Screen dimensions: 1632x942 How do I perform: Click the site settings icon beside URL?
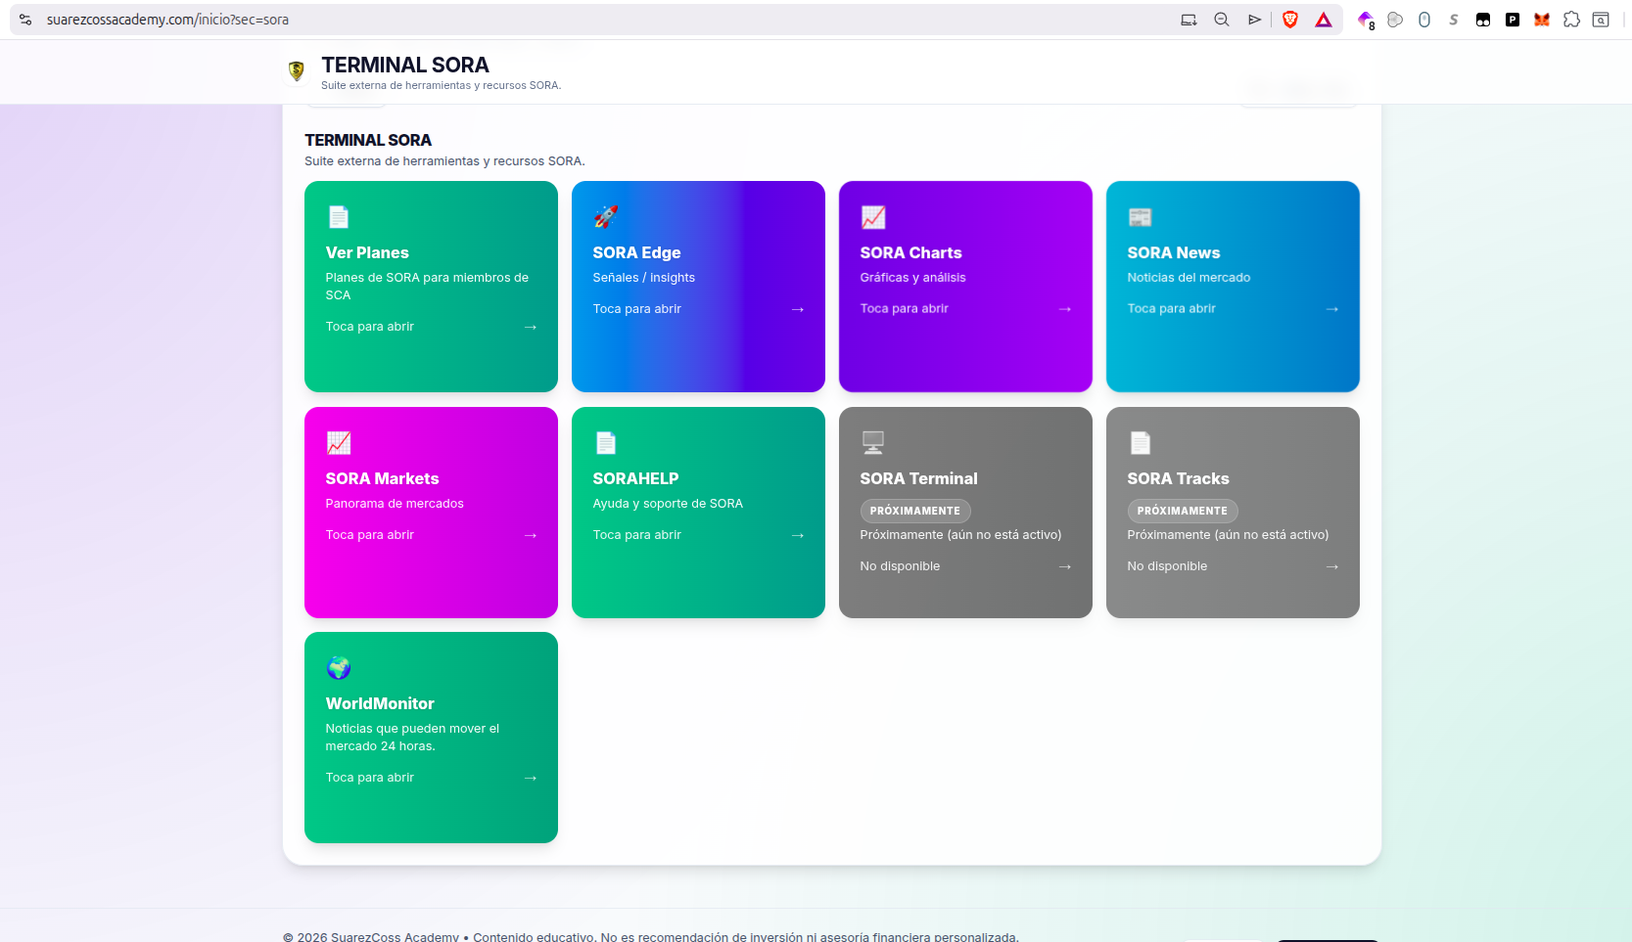click(25, 20)
